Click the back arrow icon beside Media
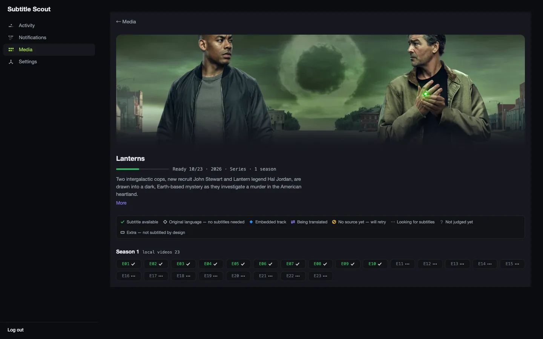Screen dimensions: 543x339 point(118,22)
